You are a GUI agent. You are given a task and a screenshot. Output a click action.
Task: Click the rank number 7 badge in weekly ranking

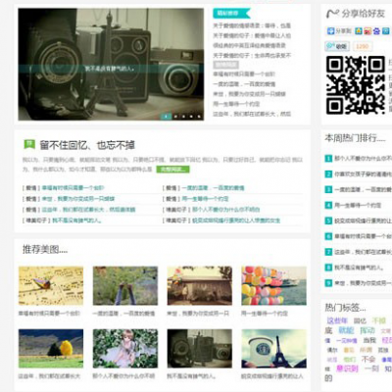coord(328,252)
